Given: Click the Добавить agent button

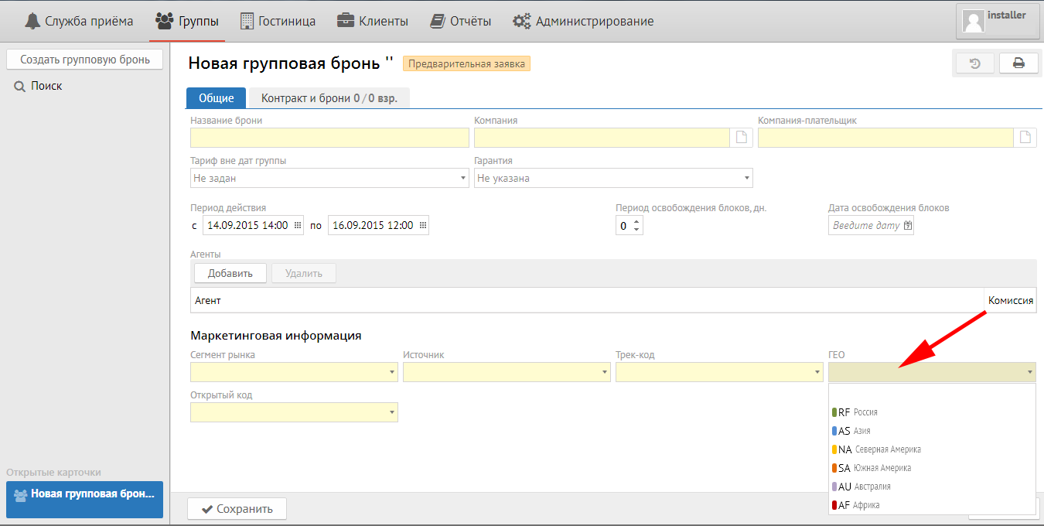Looking at the screenshot, I should point(230,273).
